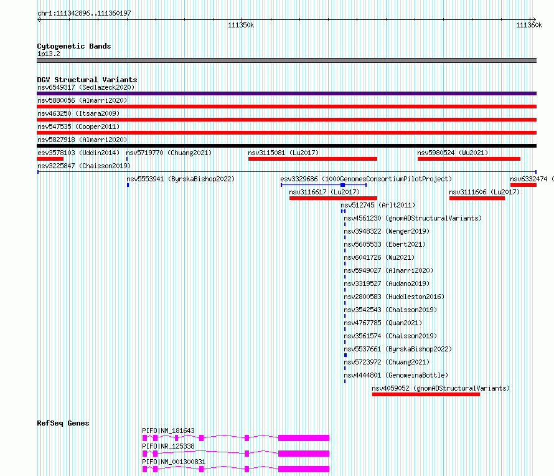The height and width of the screenshot is (476, 554).
Task: Open nsv3319527 (Audano2019) label
Action: pos(387,283)
